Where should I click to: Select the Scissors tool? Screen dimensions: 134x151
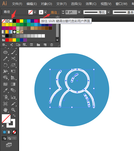(13, 58)
